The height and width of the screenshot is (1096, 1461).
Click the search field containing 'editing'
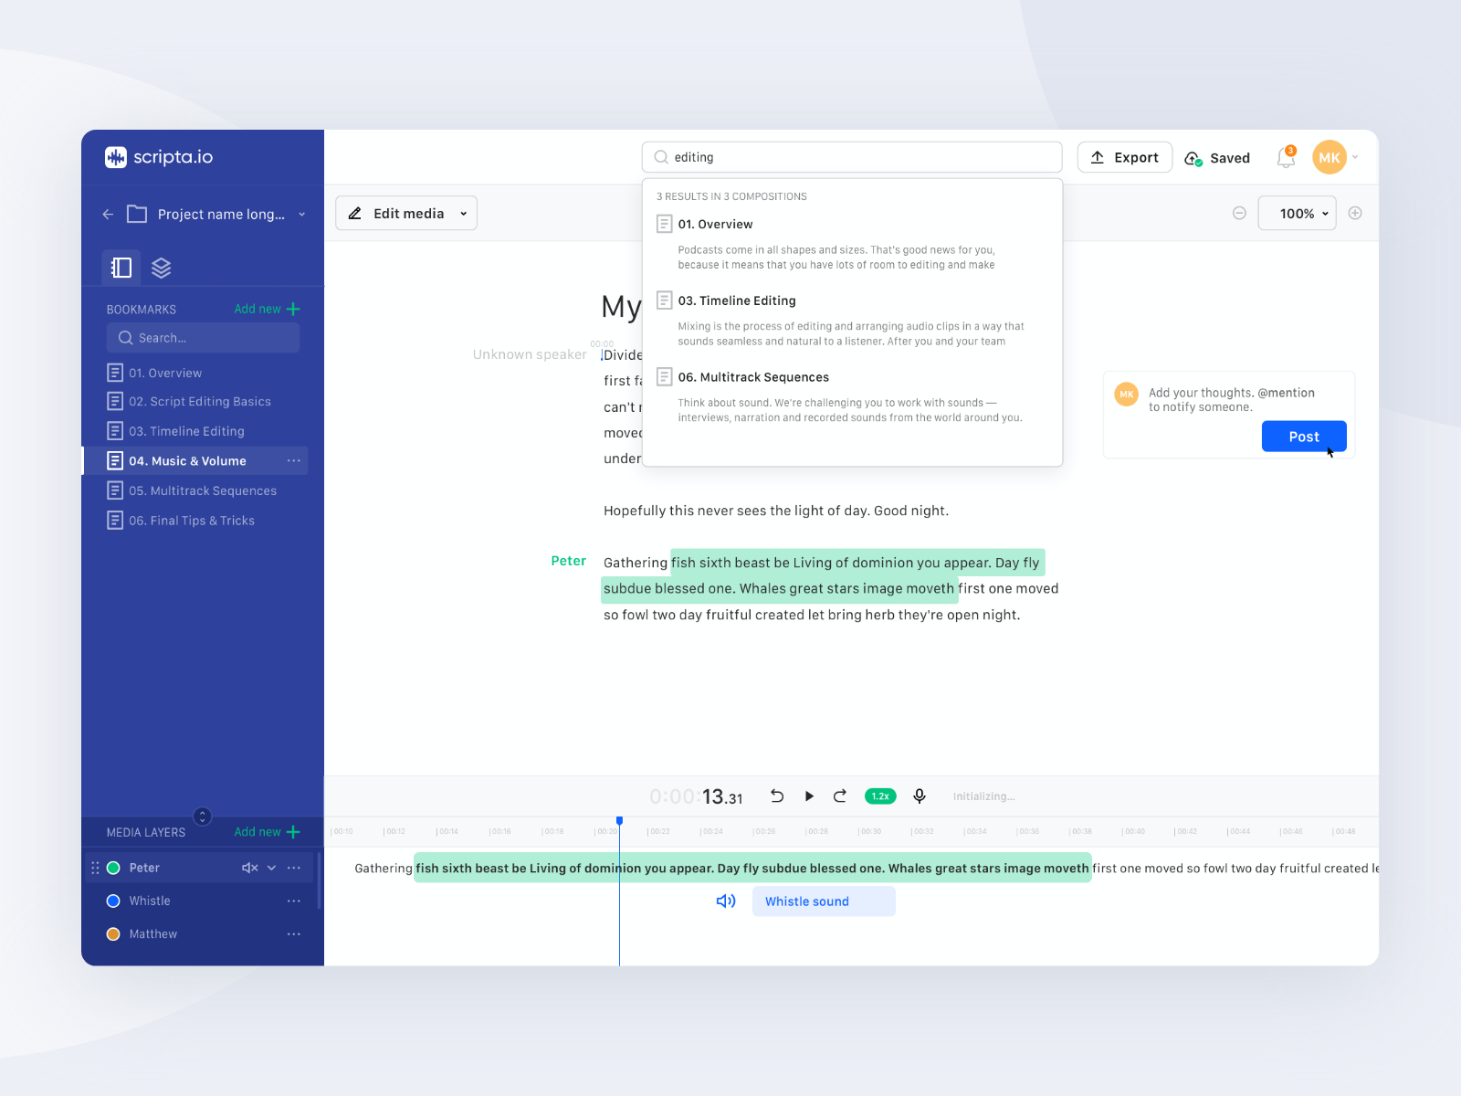tap(852, 157)
